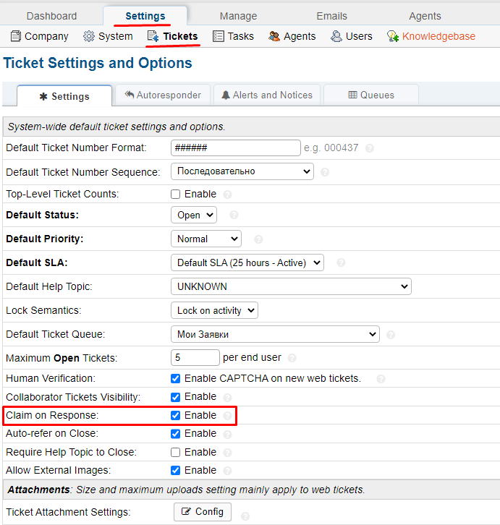The image size is (500, 525).
Task: Open the Default Status dropdown
Action: click(194, 215)
